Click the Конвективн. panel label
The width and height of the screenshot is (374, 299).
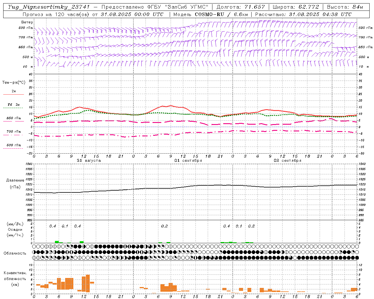[x=15, y=273]
